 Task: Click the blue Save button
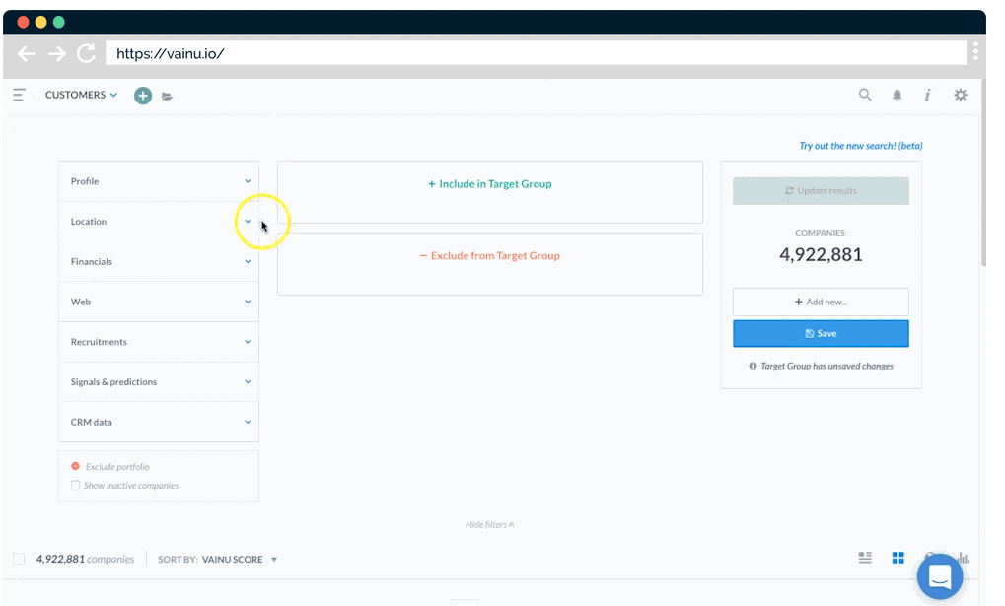coord(821,333)
